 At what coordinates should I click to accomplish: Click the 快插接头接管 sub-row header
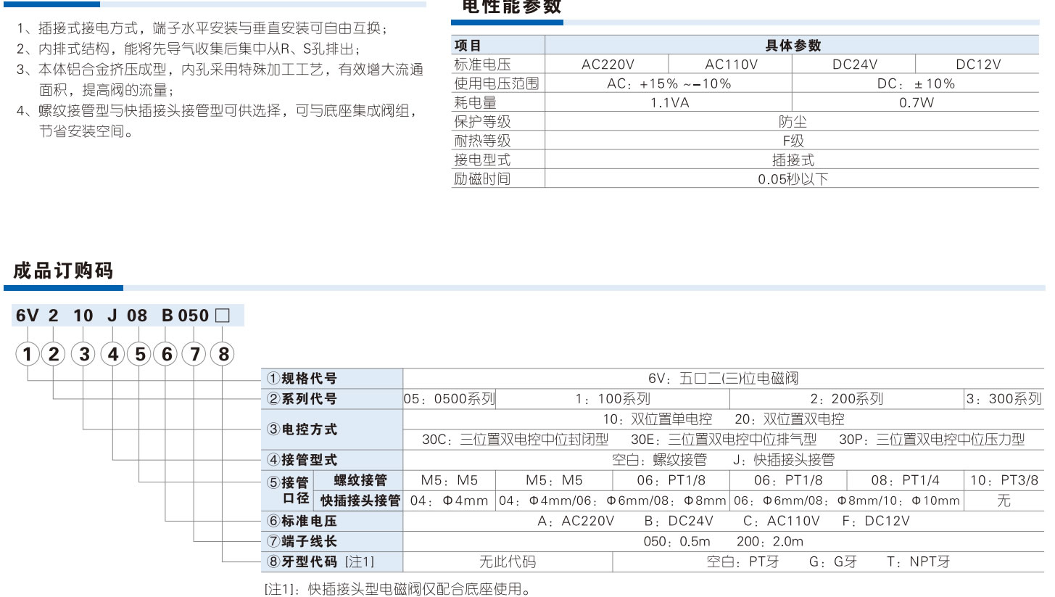(360, 501)
